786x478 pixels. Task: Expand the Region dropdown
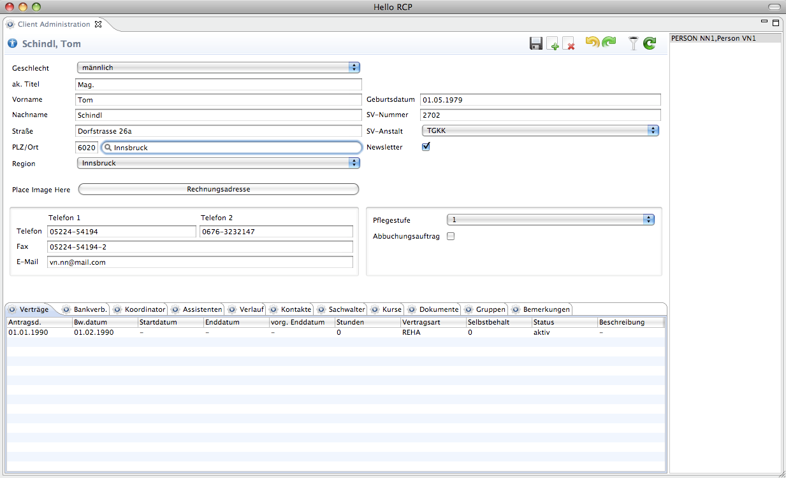(x=219, y=163)
